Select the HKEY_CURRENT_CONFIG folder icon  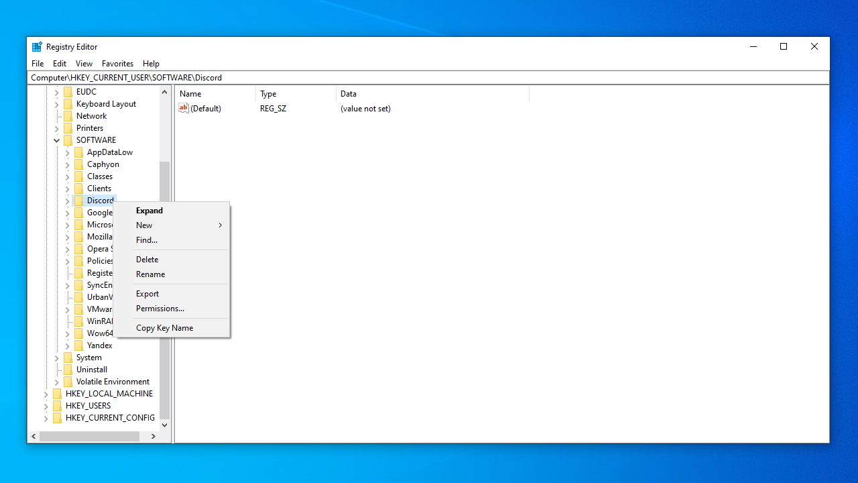(57, 418)
